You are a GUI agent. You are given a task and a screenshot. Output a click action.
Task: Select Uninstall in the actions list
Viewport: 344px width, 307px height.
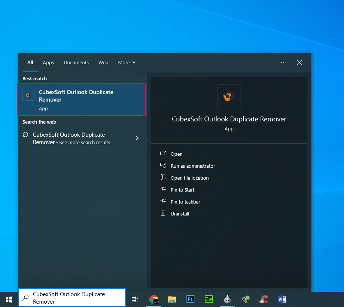(180, 214)
